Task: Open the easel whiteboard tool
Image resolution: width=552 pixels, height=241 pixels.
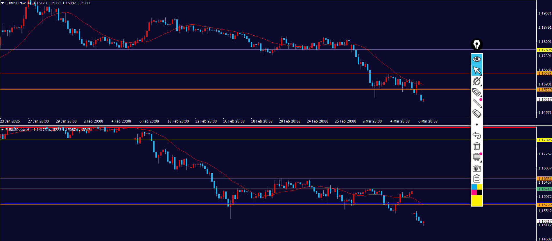Action: [476, 157]
